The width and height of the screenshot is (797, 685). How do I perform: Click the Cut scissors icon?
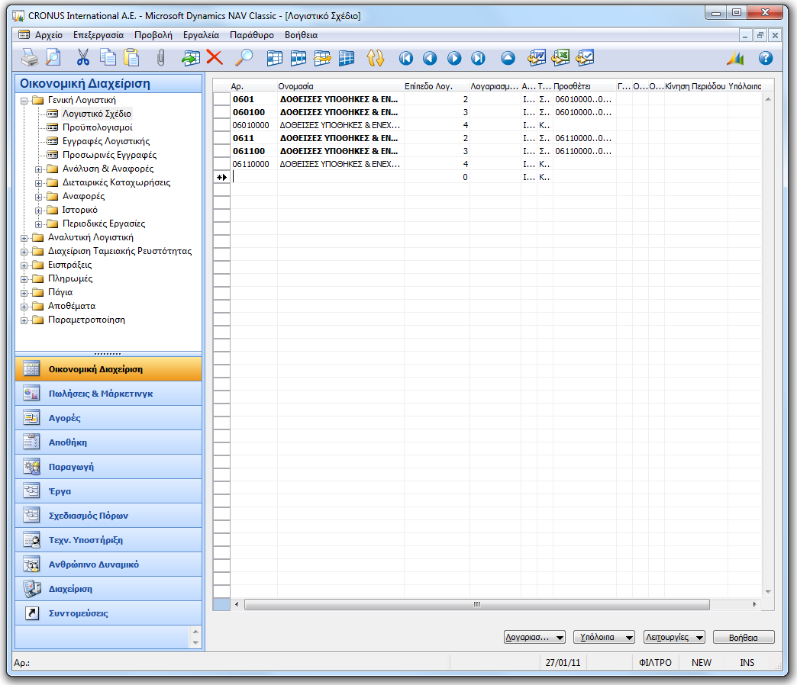coord(83,58)
